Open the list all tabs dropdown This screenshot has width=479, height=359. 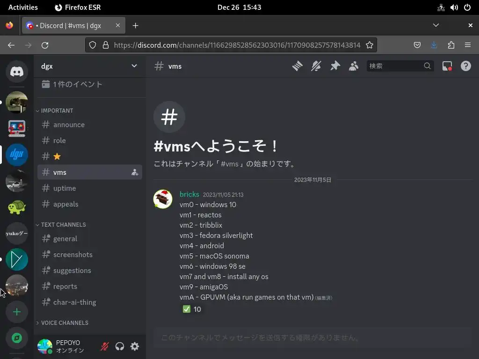click(x=436, y=25)
